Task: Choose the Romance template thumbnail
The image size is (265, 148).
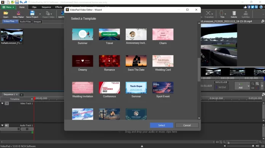Action: [x=109, y=61]
